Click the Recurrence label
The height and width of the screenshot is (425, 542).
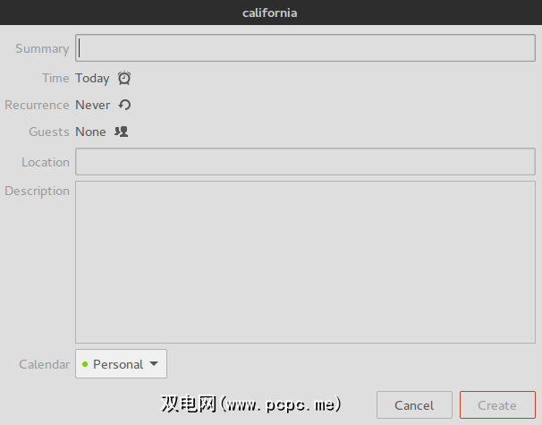click(x=37, y=105)
